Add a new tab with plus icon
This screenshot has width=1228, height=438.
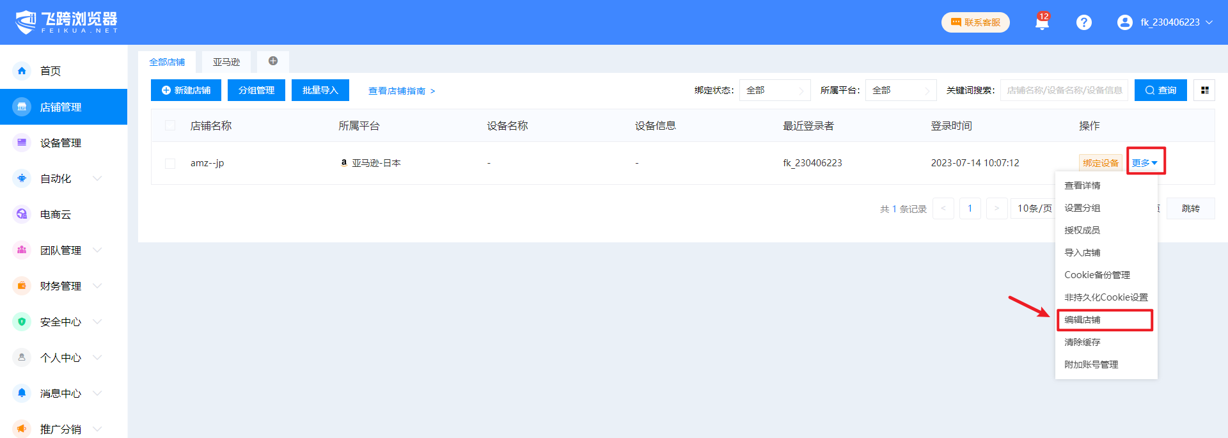(x=273, y=61)
